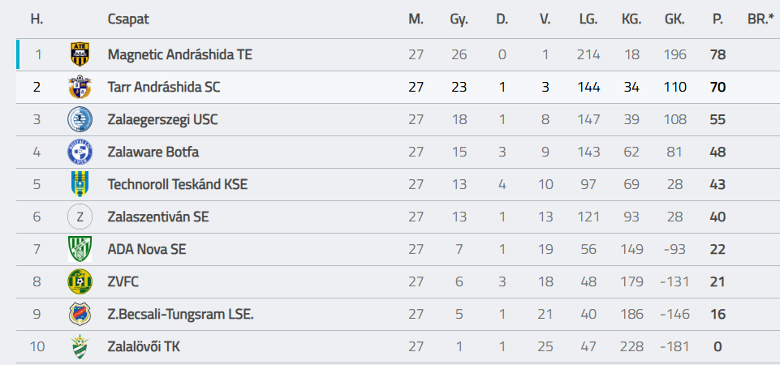The height and width of the screenshot is (365, 780).
Task: Select the Zalaware Botfa crest icon
Action: tap(80, 152)
